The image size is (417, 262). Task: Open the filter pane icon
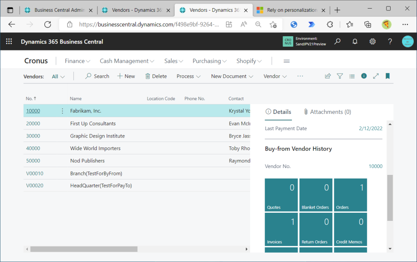click(340, 76)
